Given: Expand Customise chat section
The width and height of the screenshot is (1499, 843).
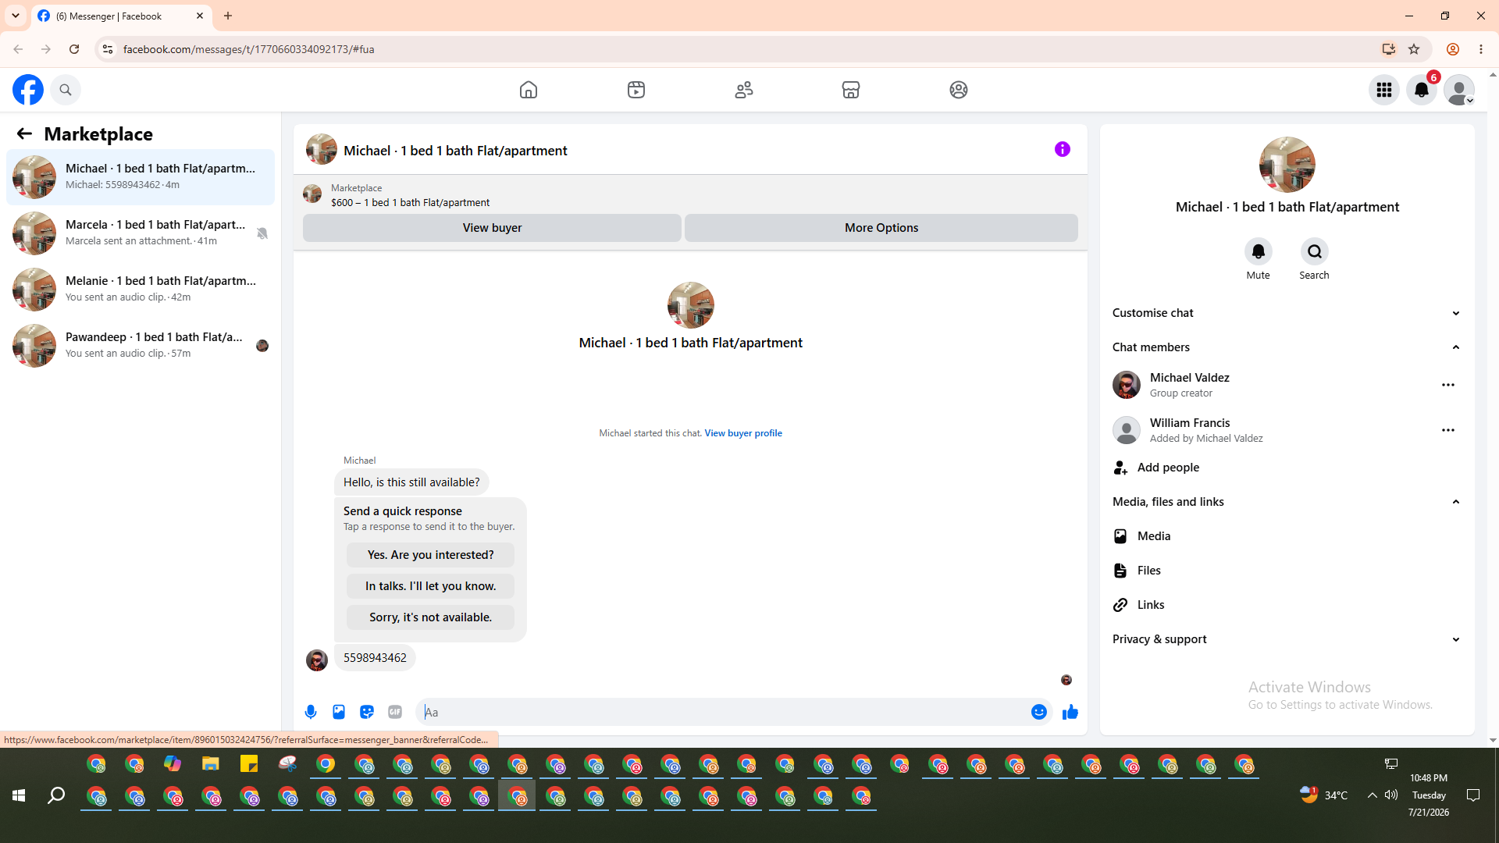Looking at the screenshot, I should click(1286, 313).
